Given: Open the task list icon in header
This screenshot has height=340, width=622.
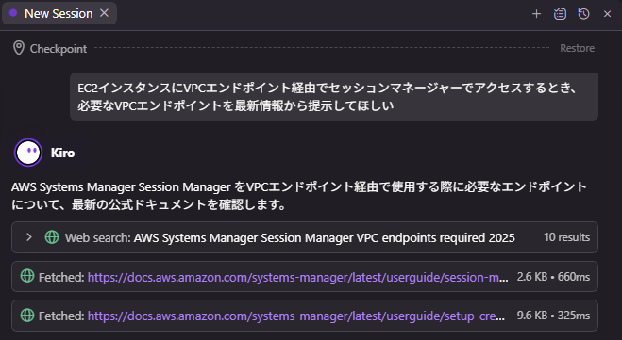Looking at the screenshot, I should [560, 14].
